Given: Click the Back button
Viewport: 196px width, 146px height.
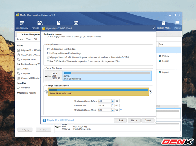Looking at the screenshot, I should [120, 120].
